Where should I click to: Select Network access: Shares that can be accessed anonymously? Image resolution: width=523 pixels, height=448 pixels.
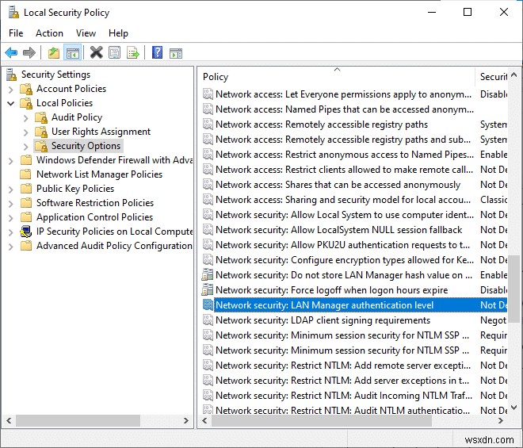338,185
